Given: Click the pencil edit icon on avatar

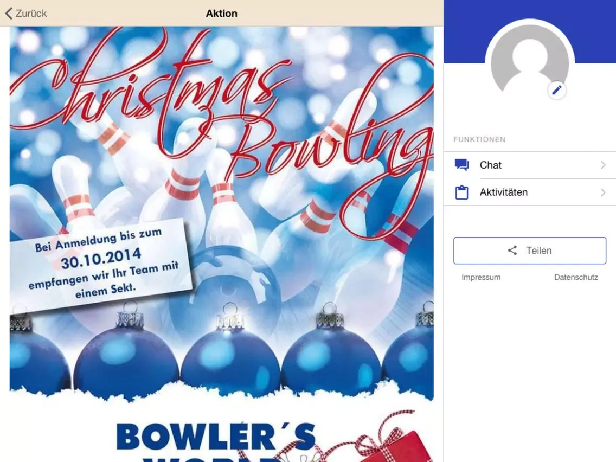Looking at the screenshot, I should pyautogui.click(x=557, y=90).
